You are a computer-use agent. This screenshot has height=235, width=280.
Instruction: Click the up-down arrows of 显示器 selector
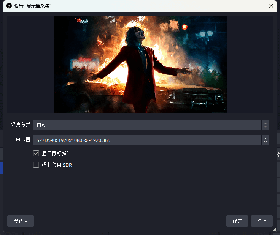266,140
